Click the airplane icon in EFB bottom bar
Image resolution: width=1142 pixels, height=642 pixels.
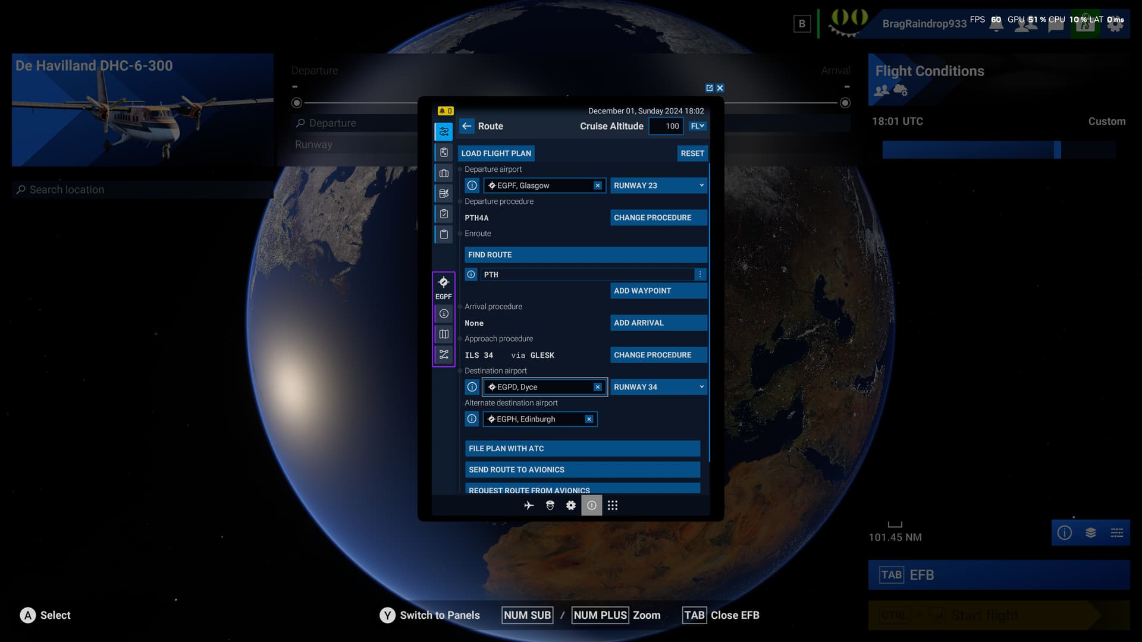529,505
